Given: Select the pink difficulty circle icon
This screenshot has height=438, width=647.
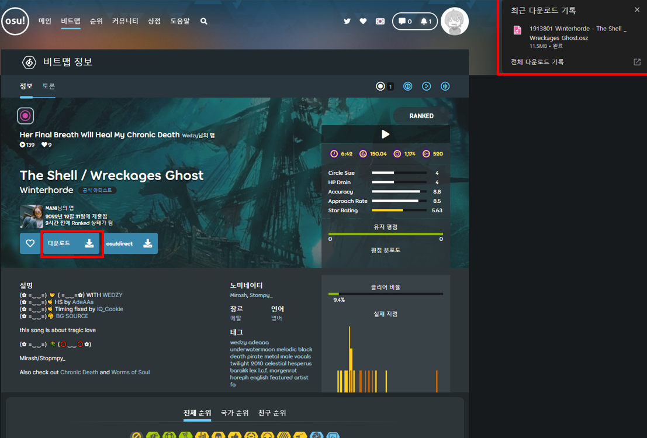Looking at the screenshot, I should tap(25, 116).
